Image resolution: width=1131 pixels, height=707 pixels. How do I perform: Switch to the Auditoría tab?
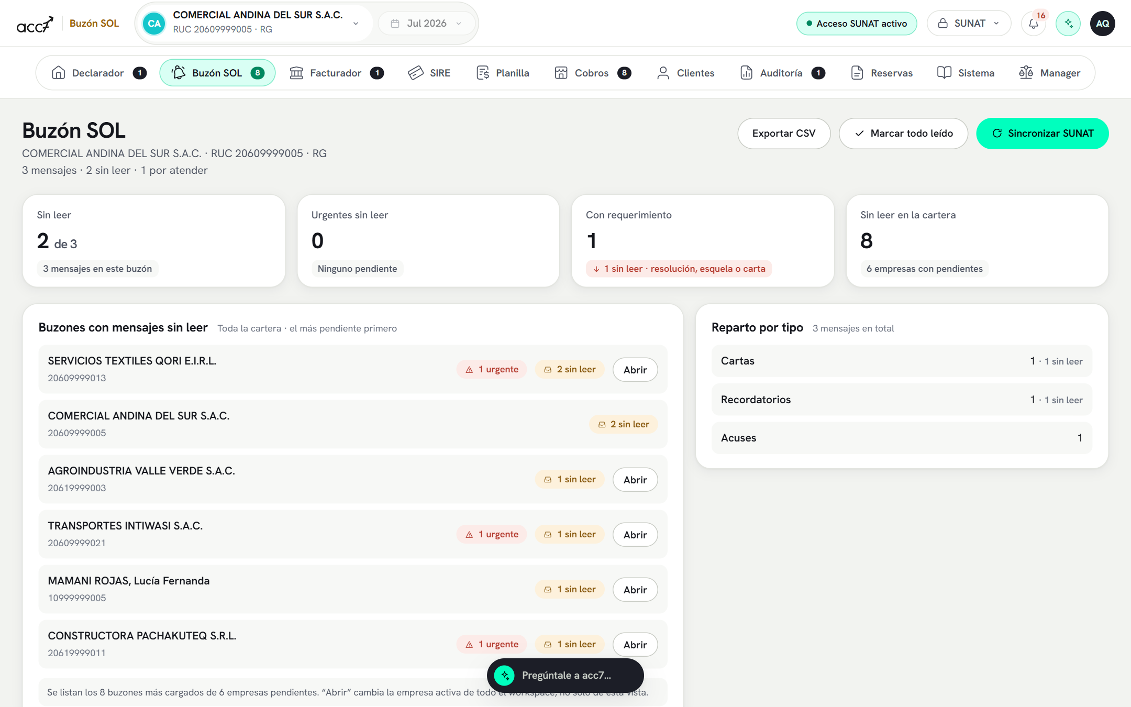[783, 73]
